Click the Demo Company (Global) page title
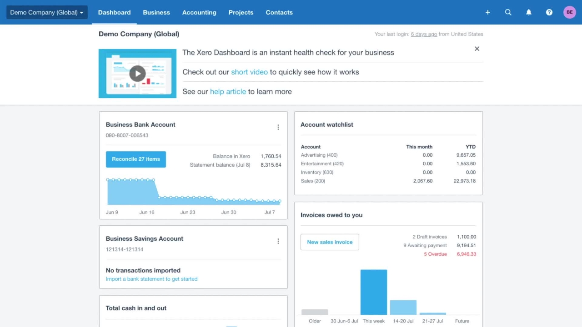Viewport: 582px width, 327px height. point(139,34)
